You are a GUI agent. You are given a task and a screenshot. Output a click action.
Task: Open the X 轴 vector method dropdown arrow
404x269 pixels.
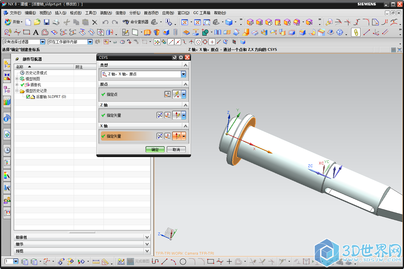[184, 136]
